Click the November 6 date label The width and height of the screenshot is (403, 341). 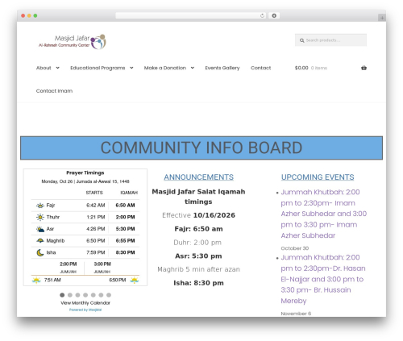coord(296,314)
